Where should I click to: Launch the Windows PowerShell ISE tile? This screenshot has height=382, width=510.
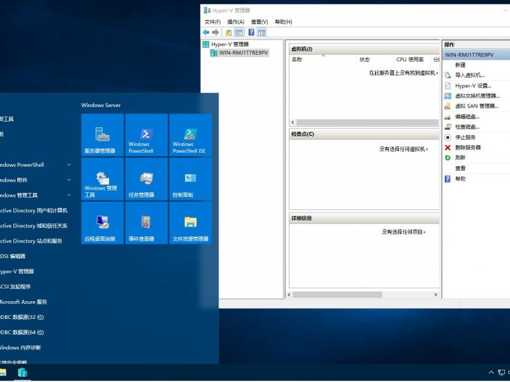(191, 135)
